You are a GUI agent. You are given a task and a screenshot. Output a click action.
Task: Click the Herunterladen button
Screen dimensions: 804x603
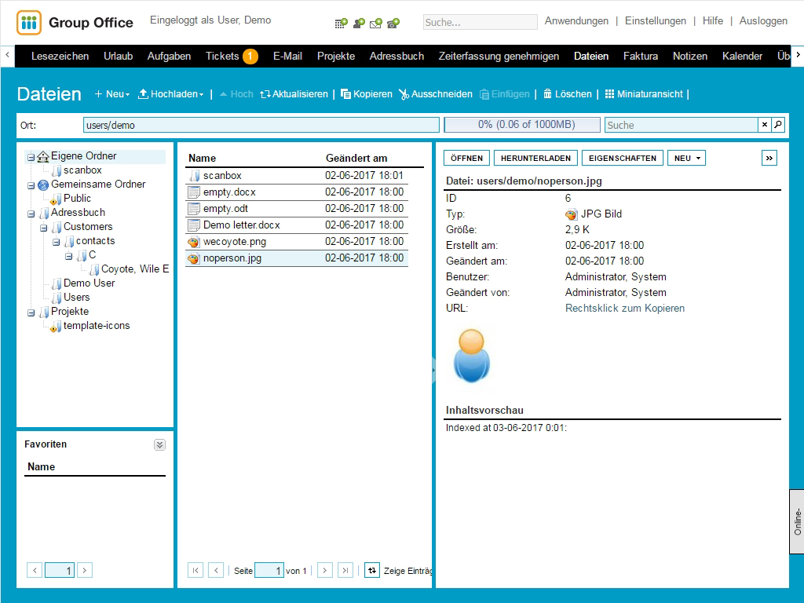pos(535,158)
